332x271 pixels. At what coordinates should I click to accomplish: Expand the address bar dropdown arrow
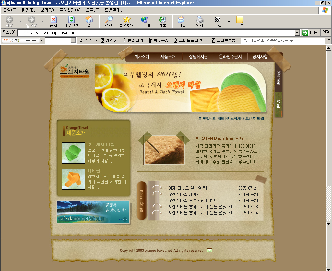coord(297,33)
